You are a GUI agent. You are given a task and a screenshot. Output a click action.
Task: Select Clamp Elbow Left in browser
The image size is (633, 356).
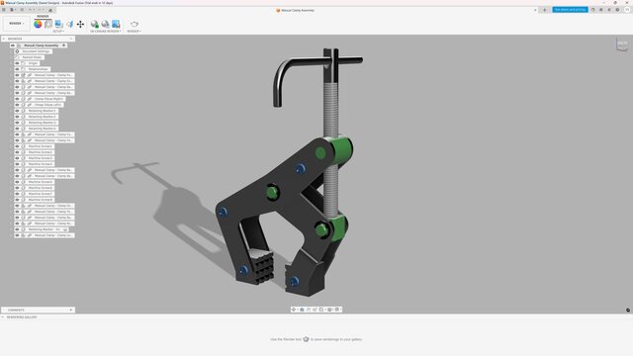[48, 105]
